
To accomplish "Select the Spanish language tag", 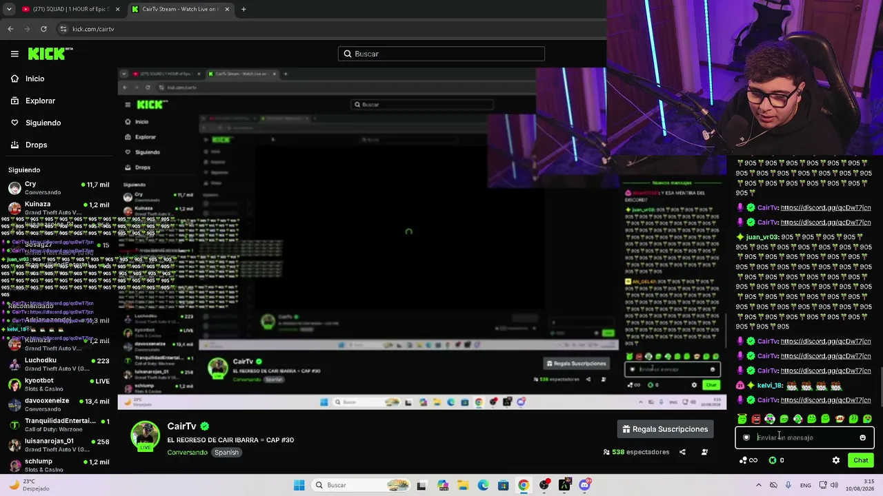I will (226, 453).
